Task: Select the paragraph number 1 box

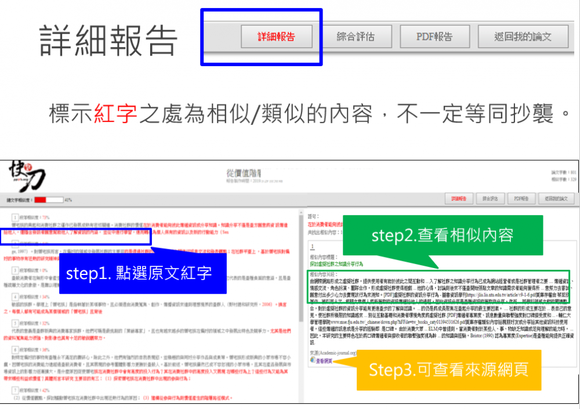Action: click(x=15, y=217)
